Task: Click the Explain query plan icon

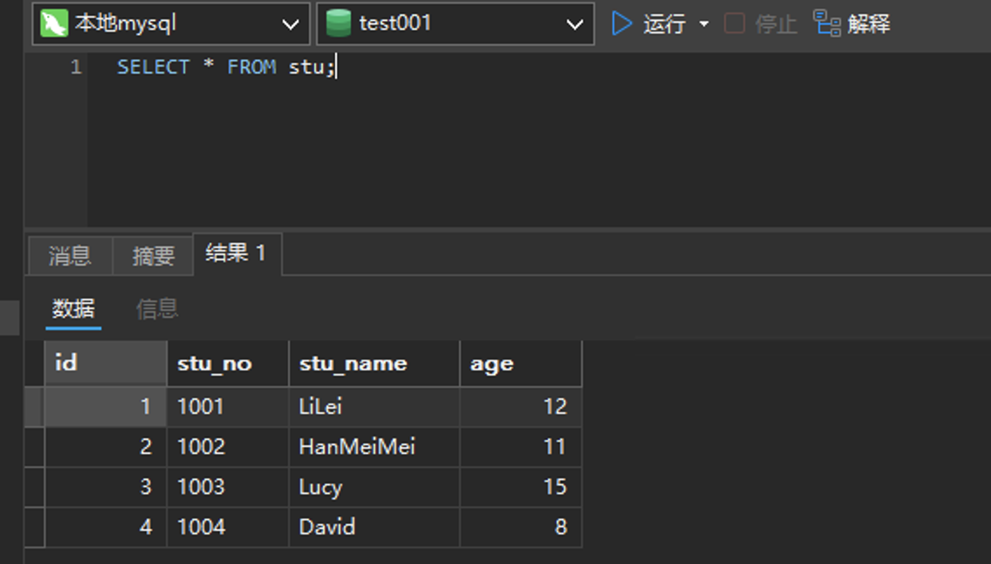Action: (826, 24)
